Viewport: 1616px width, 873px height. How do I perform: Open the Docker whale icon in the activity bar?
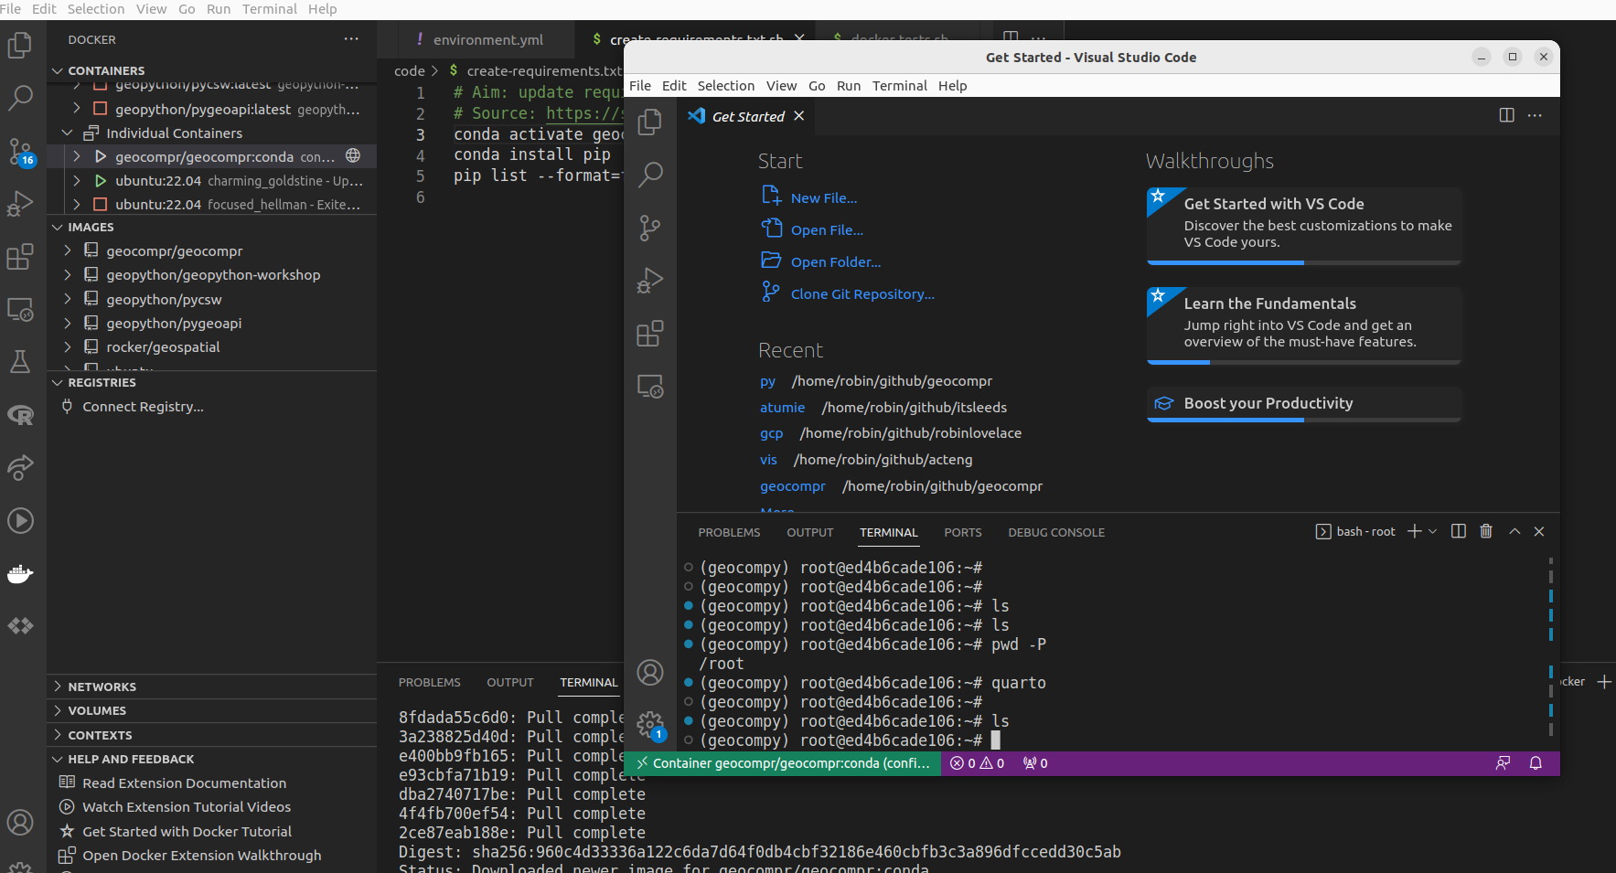click(x=20, y=574)
